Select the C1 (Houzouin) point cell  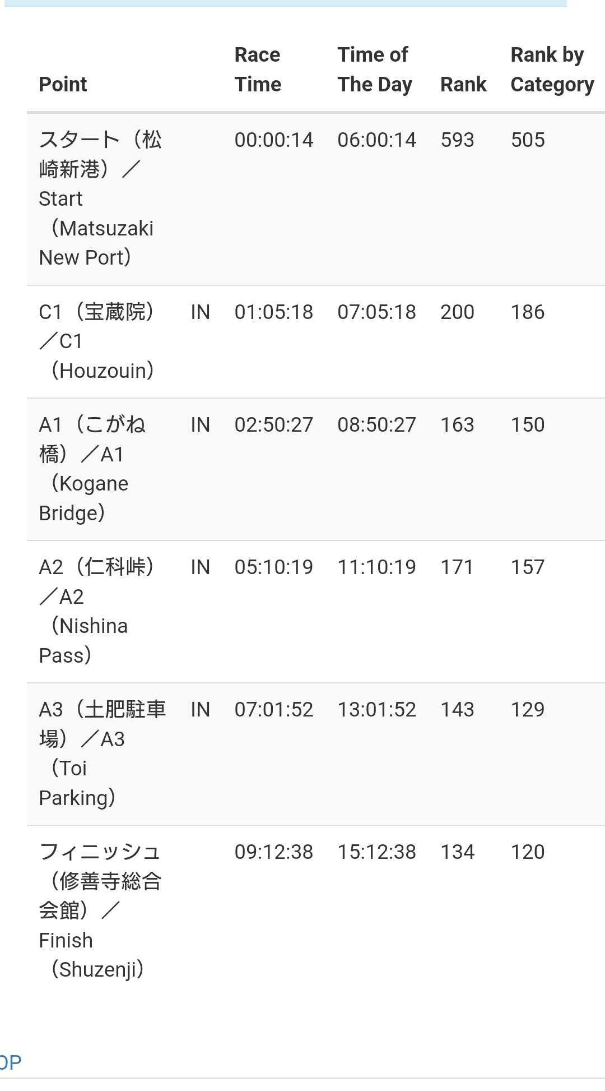click(96, 341)
